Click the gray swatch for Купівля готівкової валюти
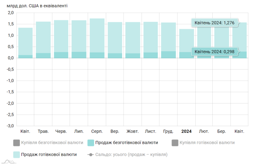Viewport: 254px width, 165px height. 175,143
